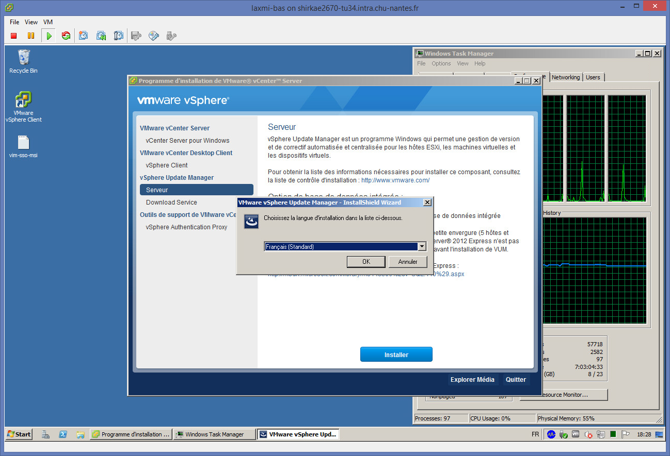Open the View menu in console
The image size is (670, 456).
point(31,22)
